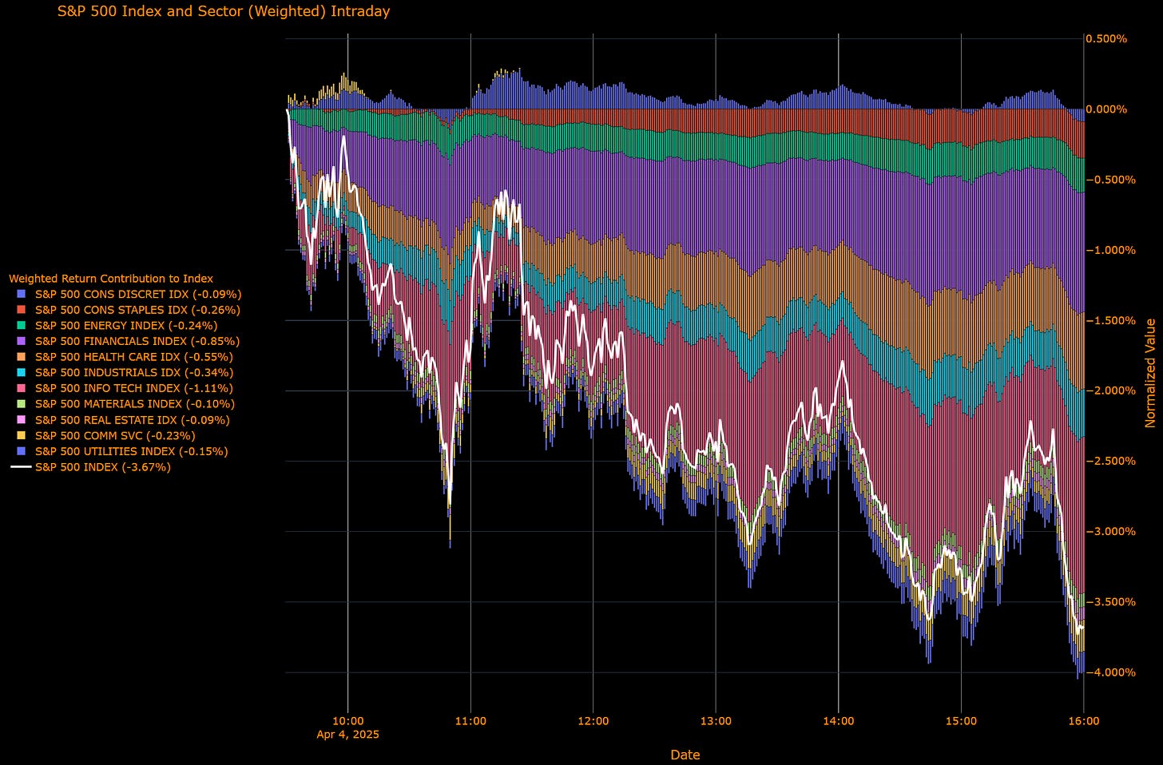This screenshot has height=765, width=1163.
Task: Click the -3.000% y-axis label
Action: (x=1109, y=531)
